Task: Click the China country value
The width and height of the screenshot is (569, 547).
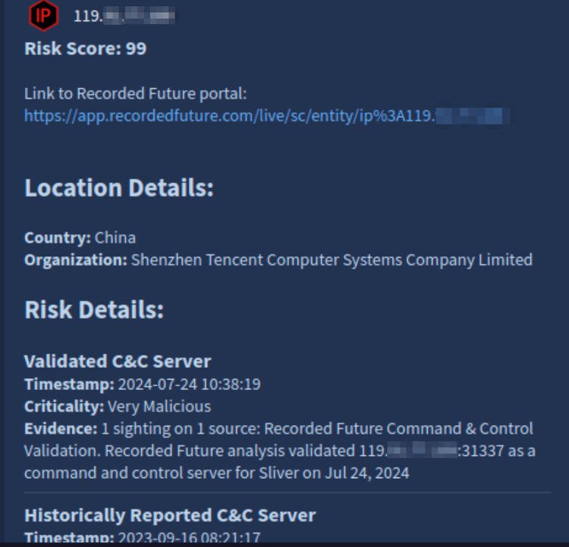Action: 115,237
